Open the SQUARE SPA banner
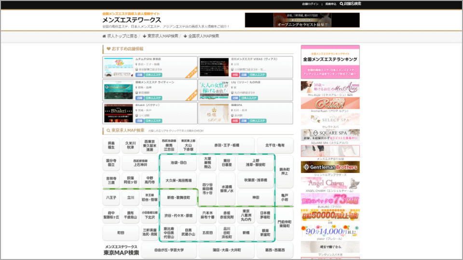This screenshot has width=463, height=260. click(x=330, y=135)
